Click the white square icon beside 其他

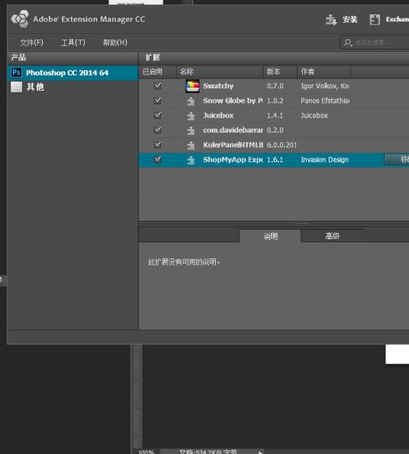(16, 87)
